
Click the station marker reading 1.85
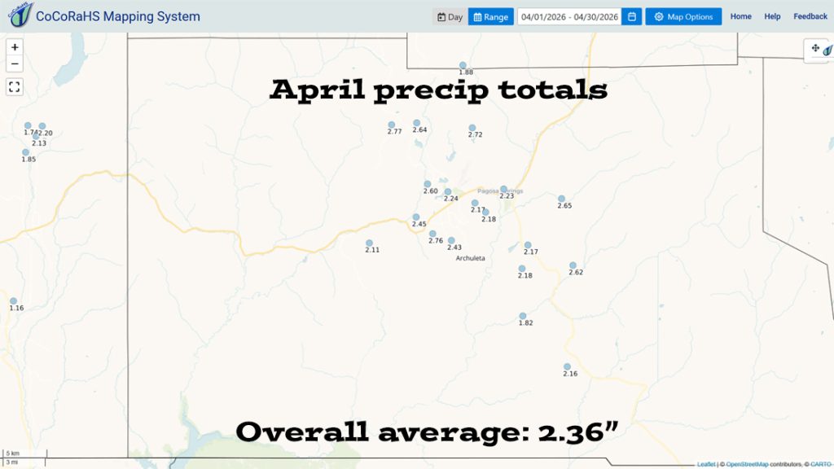[x=25, y=152]
